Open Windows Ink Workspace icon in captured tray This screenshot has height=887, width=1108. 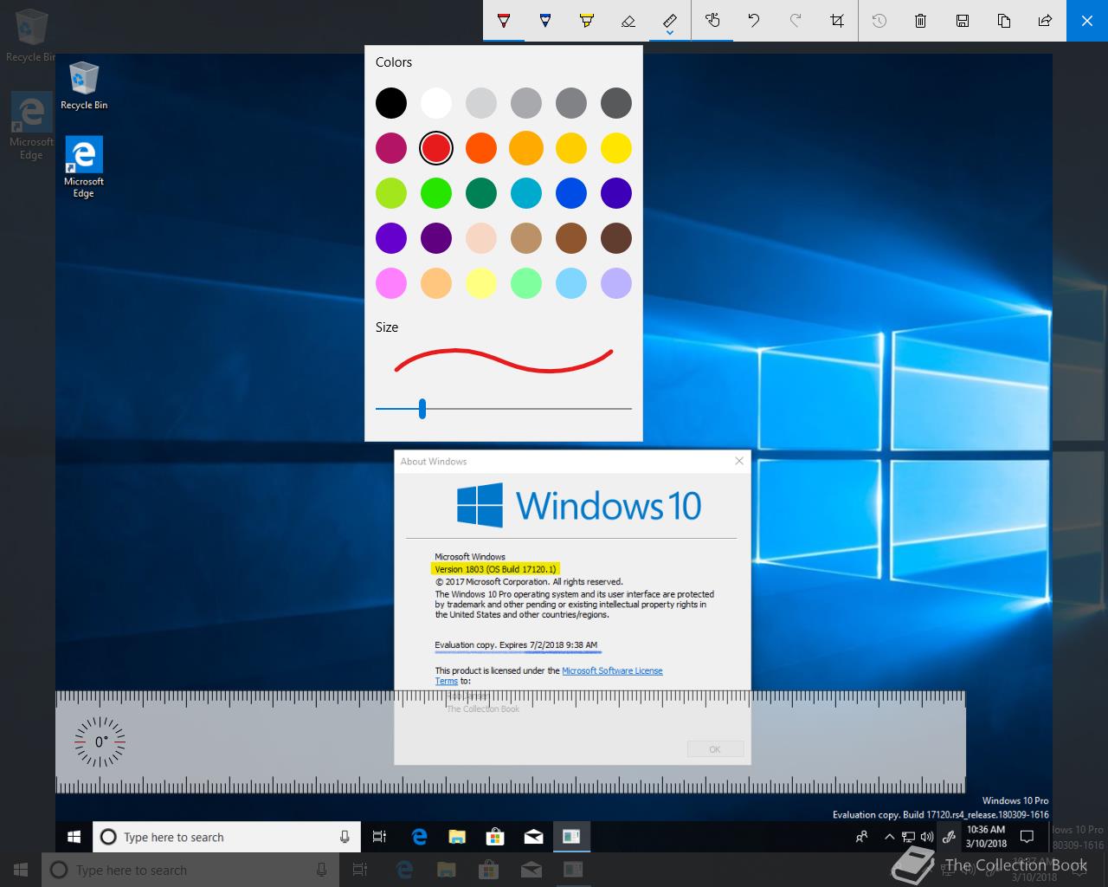click(x=950, y=837)
